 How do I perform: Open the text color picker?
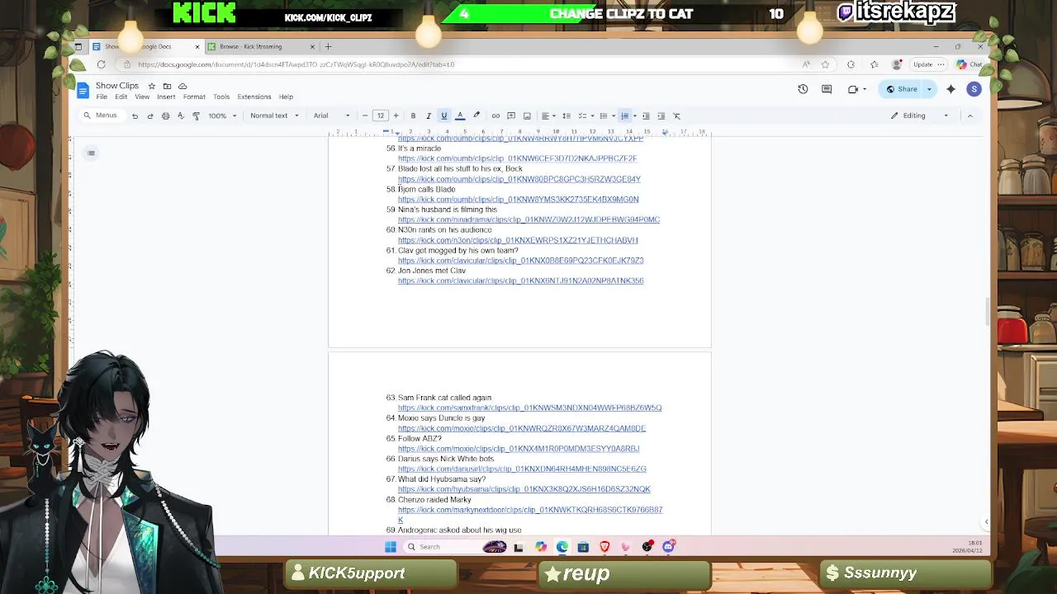[460, 115]
